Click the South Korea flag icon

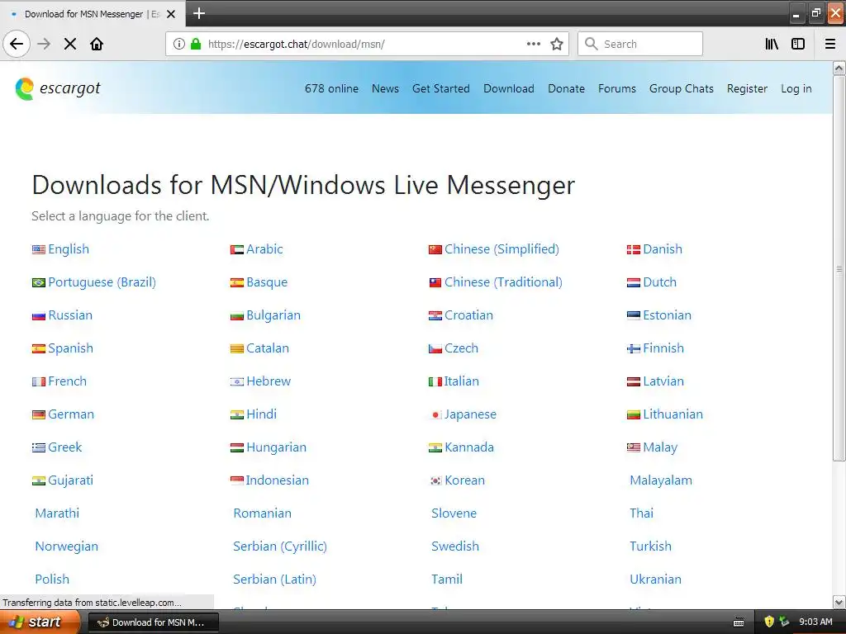(435, 480)
